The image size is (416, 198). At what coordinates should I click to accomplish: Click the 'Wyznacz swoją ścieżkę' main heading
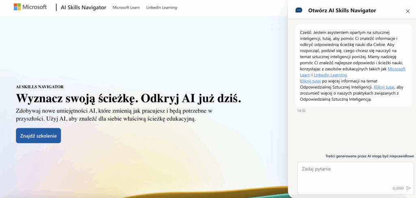pos(128,98)
